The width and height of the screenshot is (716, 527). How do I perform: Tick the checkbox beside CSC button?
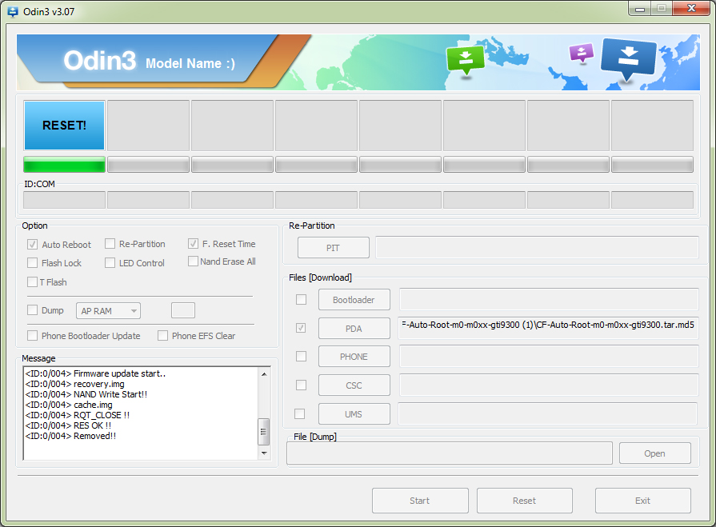click(301, 385)
